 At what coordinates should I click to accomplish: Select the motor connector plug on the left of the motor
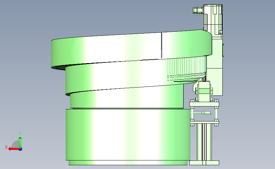198,10
